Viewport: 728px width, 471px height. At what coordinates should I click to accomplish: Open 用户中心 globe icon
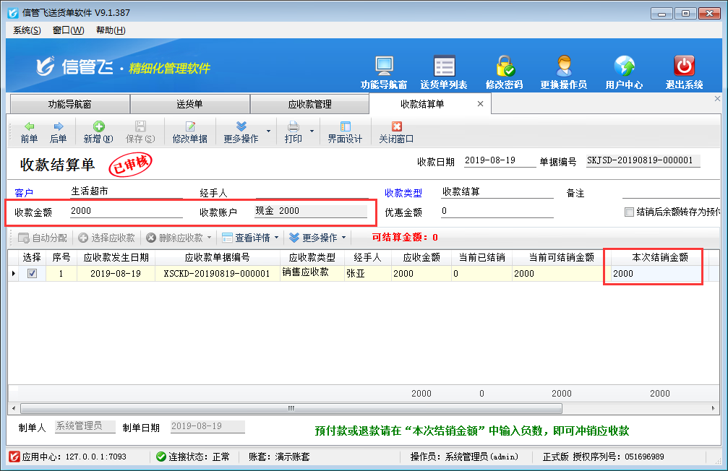624,67
